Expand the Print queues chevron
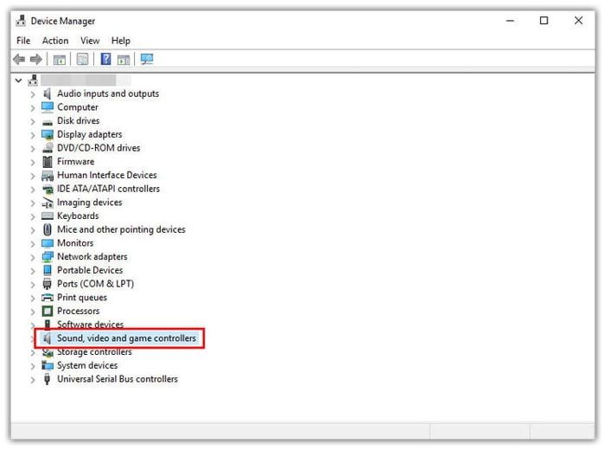This screenshot has width=605, height=450. pos(33,299)
